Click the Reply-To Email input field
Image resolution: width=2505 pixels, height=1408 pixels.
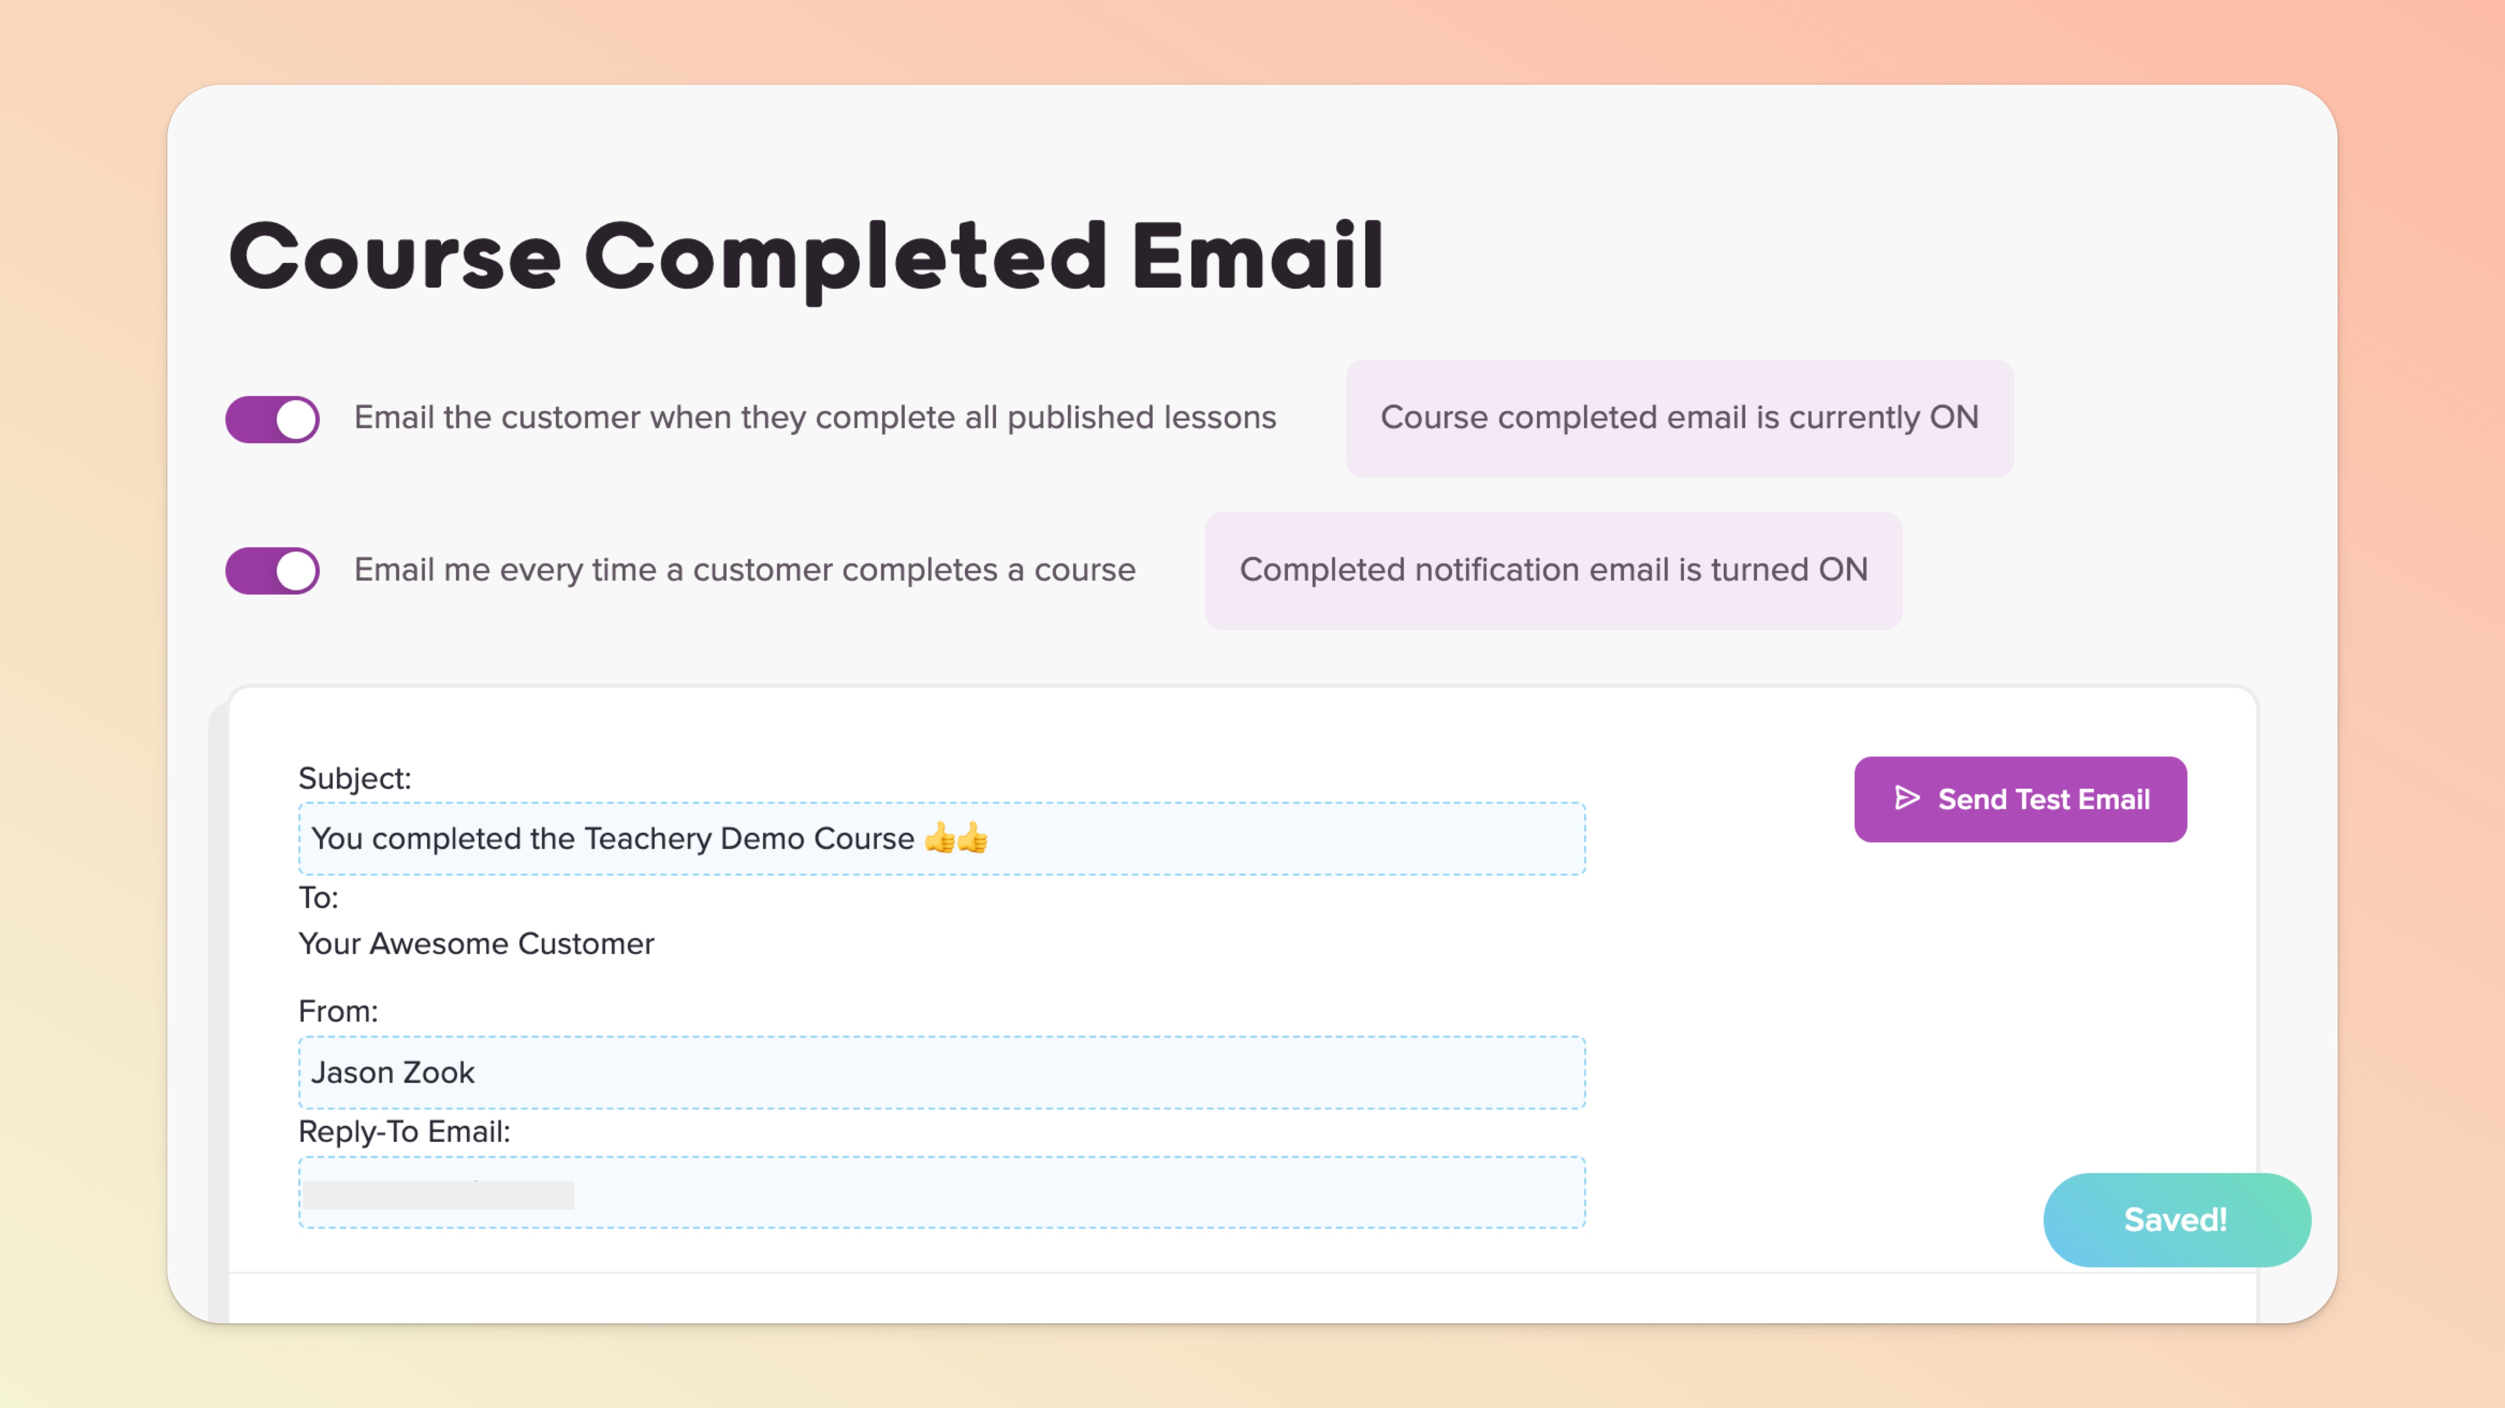point(1070,1192)
